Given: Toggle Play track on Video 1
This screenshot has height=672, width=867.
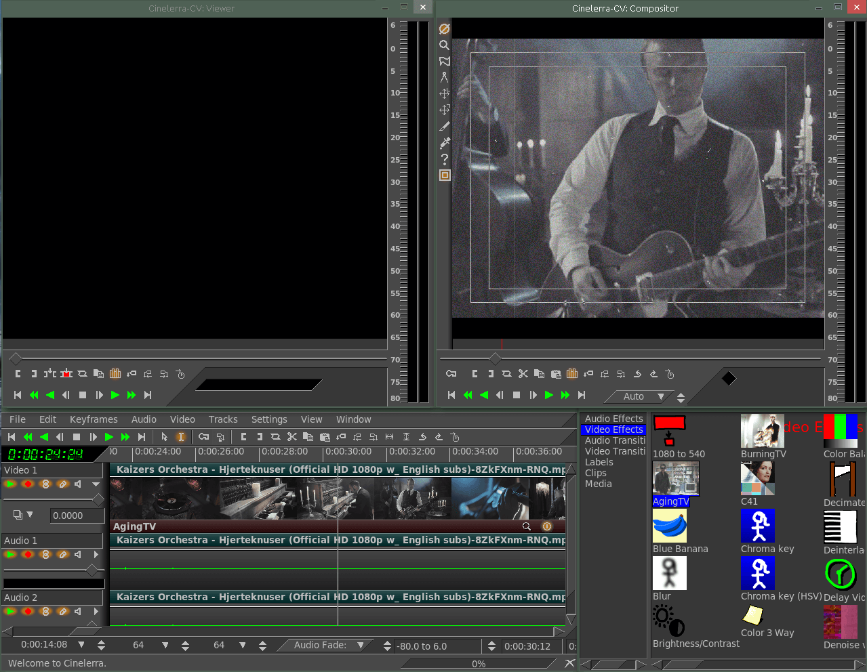Looking at the screenshot, I should coord(11,484).
